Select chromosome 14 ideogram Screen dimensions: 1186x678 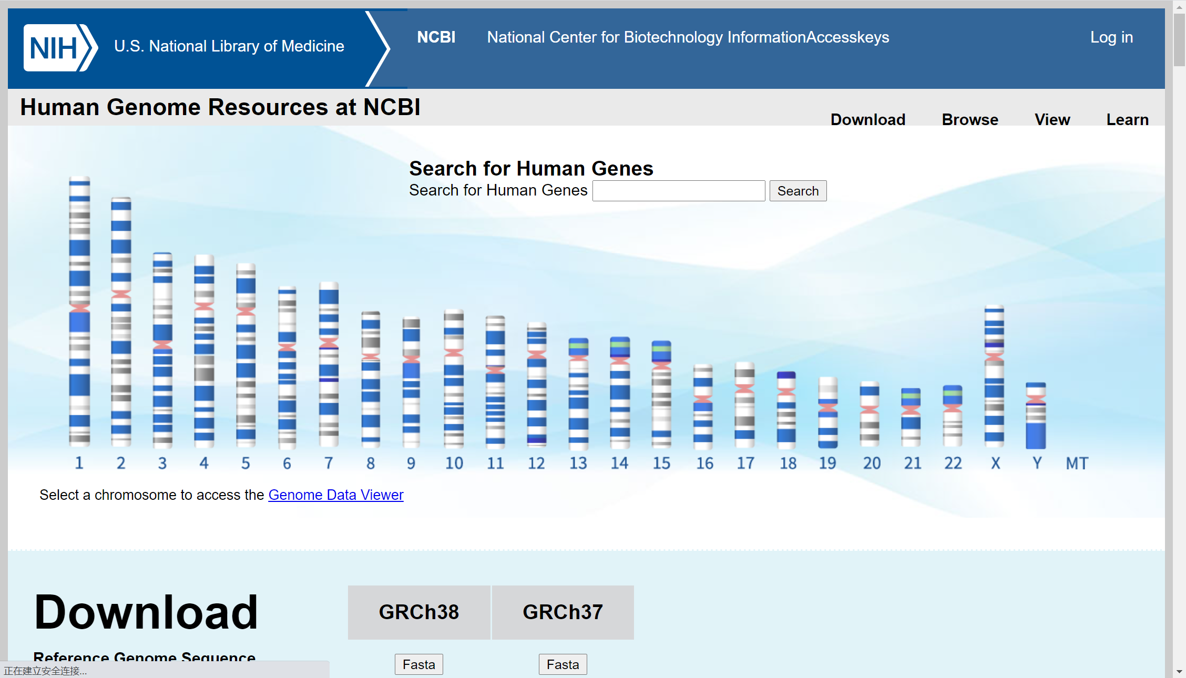click(620, 392)
